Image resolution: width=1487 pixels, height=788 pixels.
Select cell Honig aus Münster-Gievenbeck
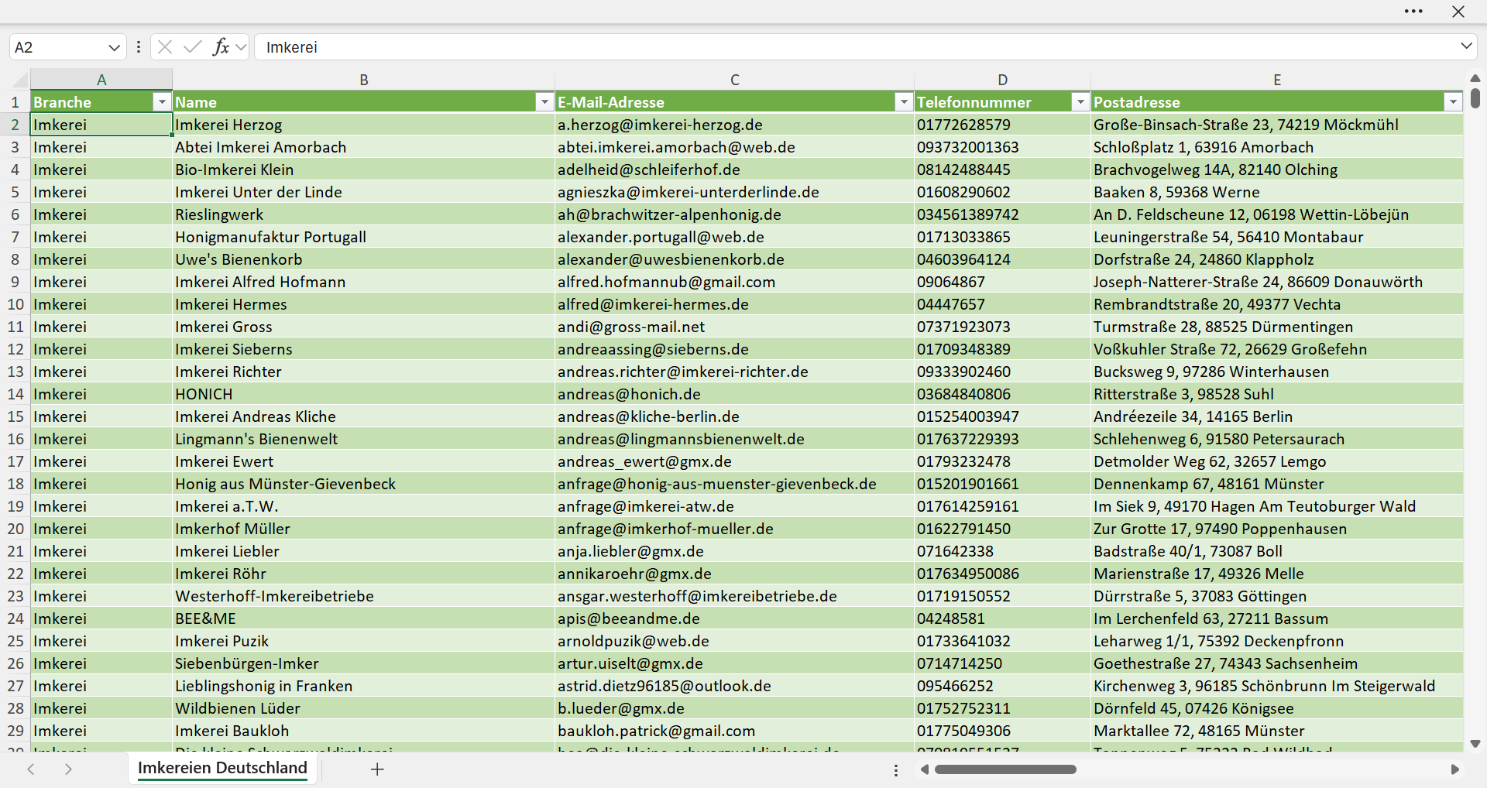[363, 484]
